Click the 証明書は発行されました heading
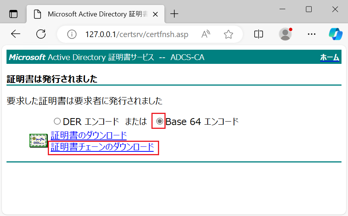Viewport: 348px width, 216px height. point(52,79)
